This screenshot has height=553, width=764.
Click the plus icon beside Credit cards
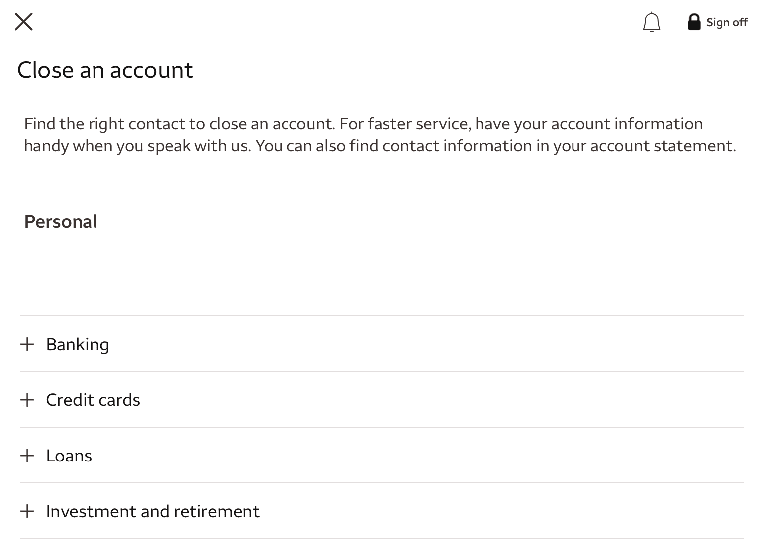[x=27, y=400]
